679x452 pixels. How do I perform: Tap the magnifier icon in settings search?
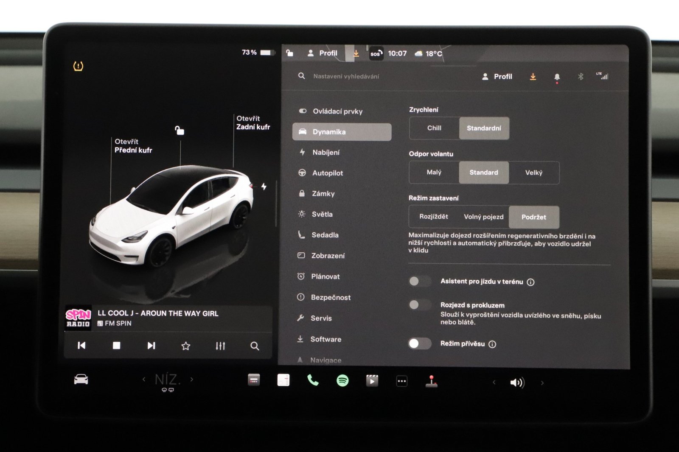[302, 76]
